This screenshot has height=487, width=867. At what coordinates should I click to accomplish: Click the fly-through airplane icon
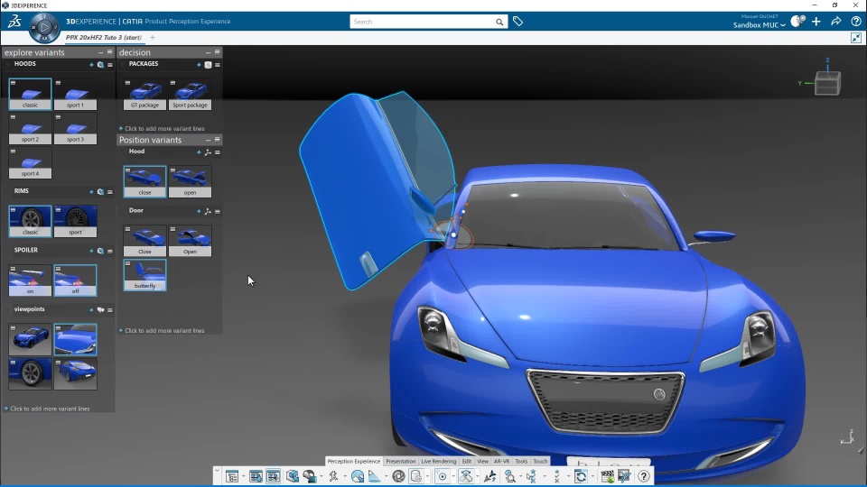(x=489, y=476)
